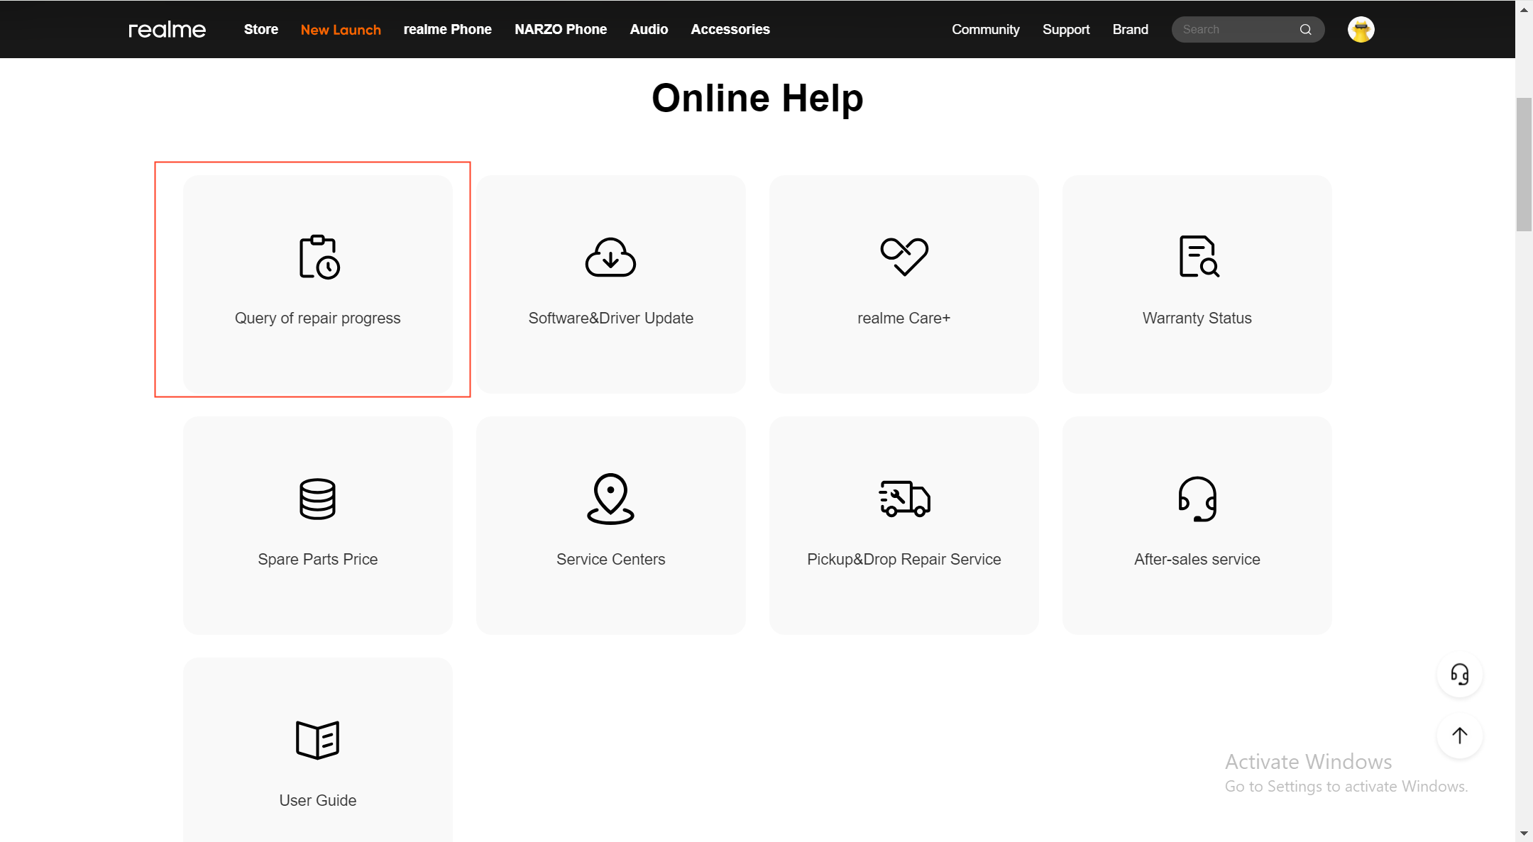Click the realme Care+ heart icon
Viewport: 1533px width, 842px height.
[903, 256]
